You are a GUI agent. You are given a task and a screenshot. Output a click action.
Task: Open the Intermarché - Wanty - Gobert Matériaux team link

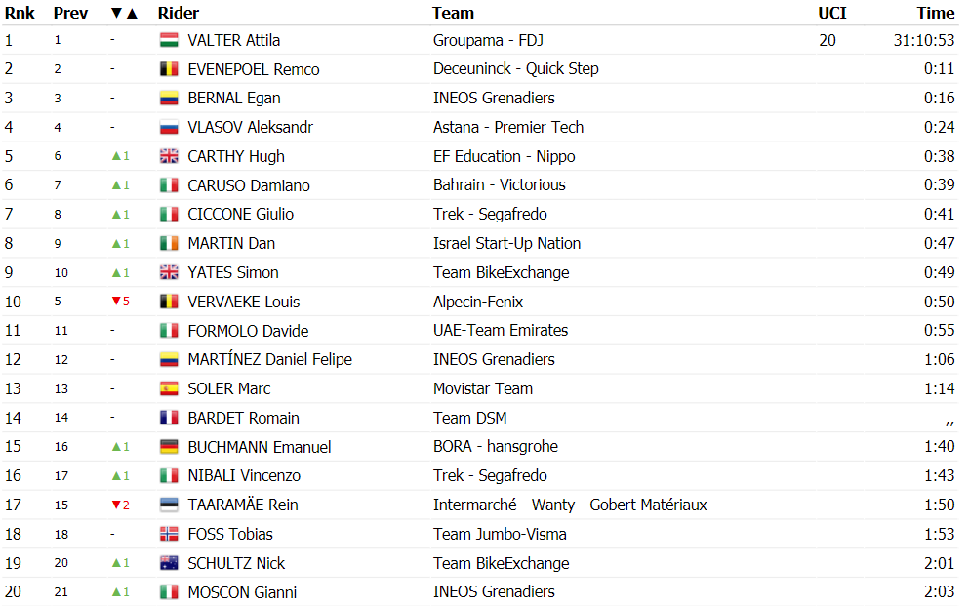point(570,505)
